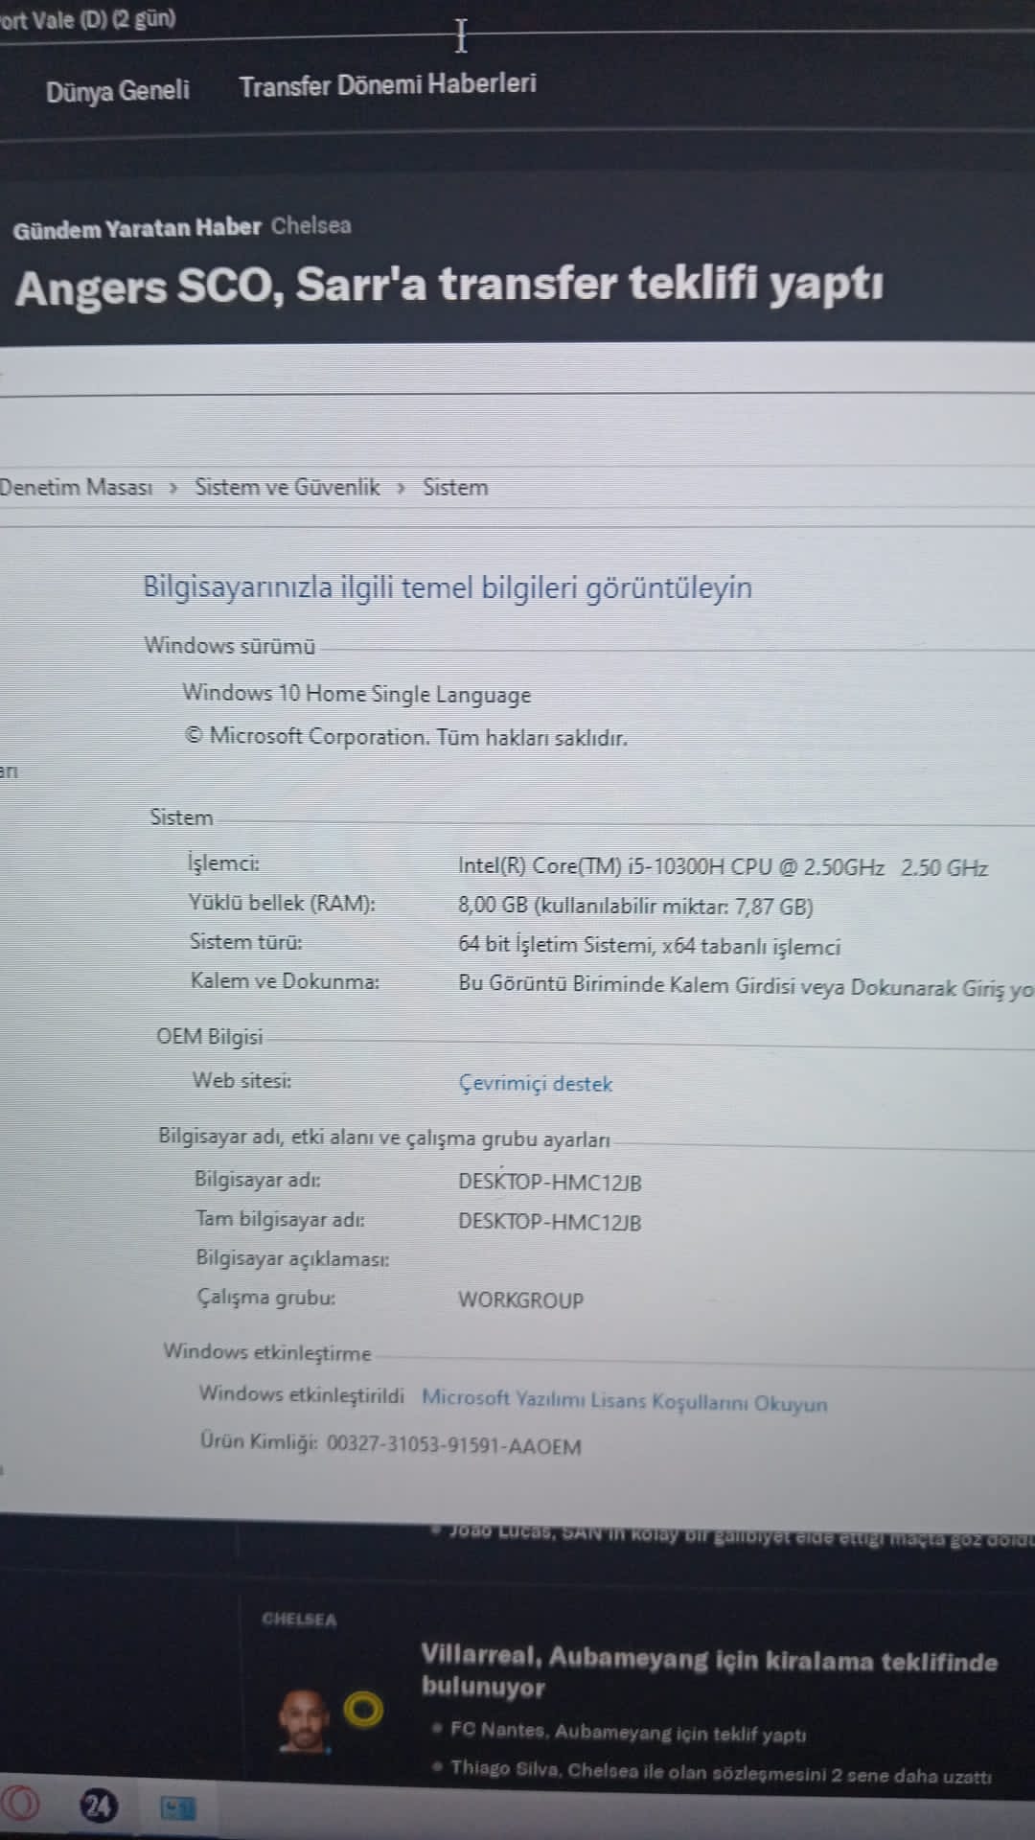Select the Sistem breadcrumb item

[455, 487]
